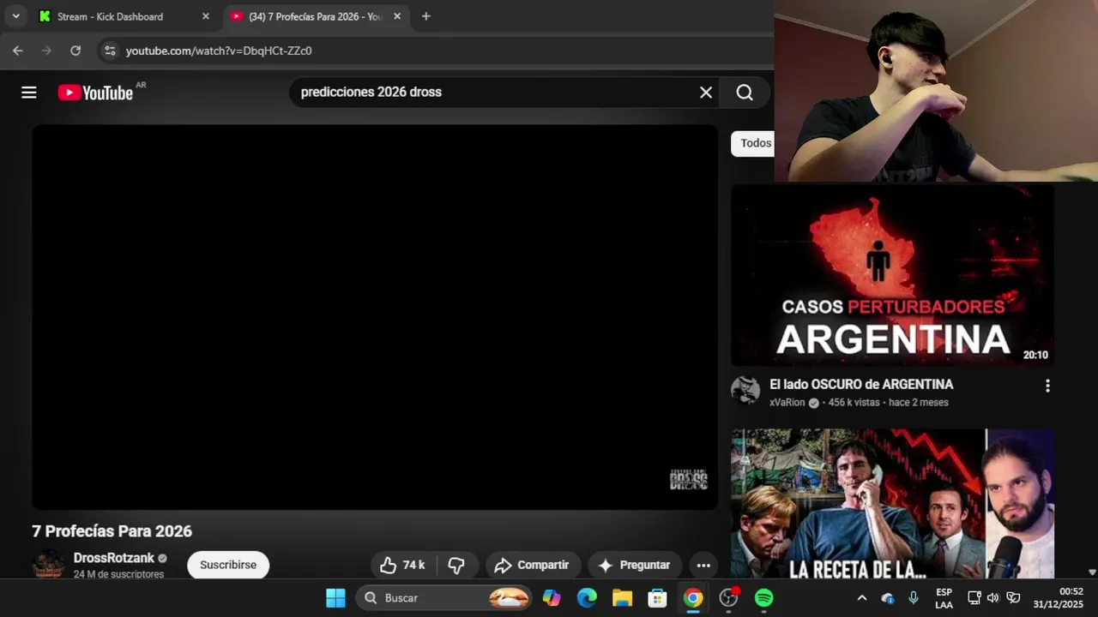Go back with browser back arrow

pyautogui.click(x=18, y=51)
